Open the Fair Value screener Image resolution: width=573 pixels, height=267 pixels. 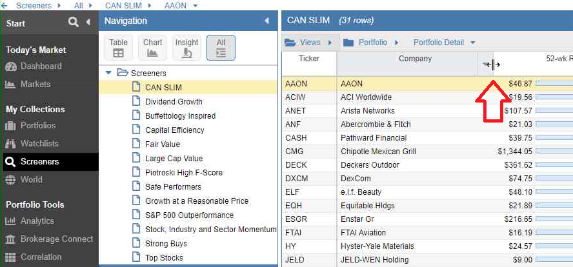tap(163, 144)
